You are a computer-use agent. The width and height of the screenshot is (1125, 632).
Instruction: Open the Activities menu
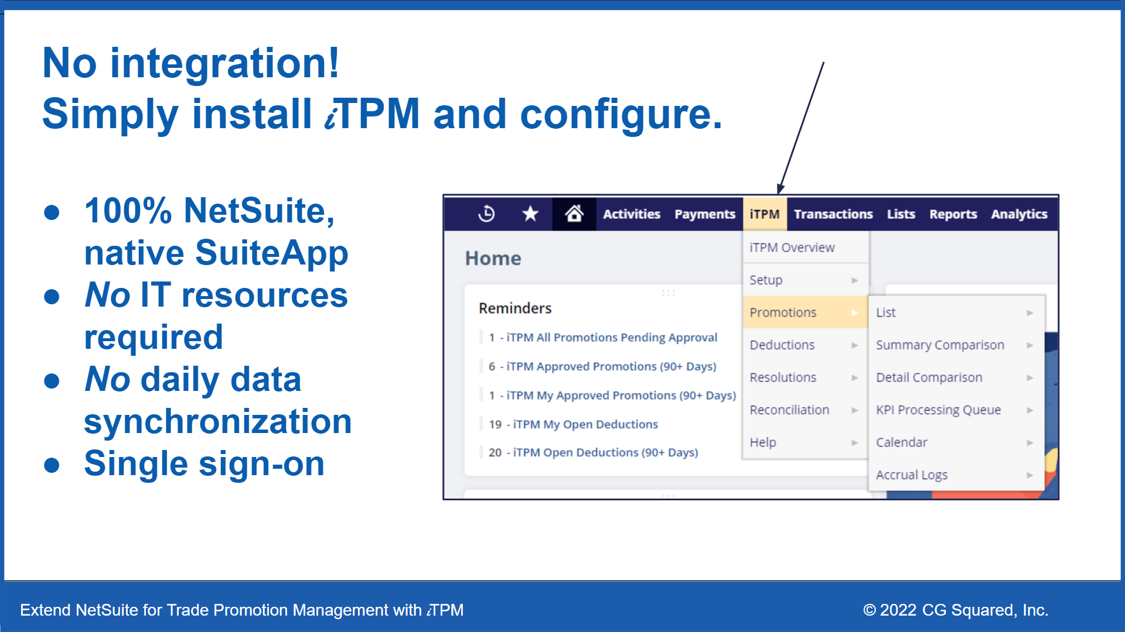[631, 214]
